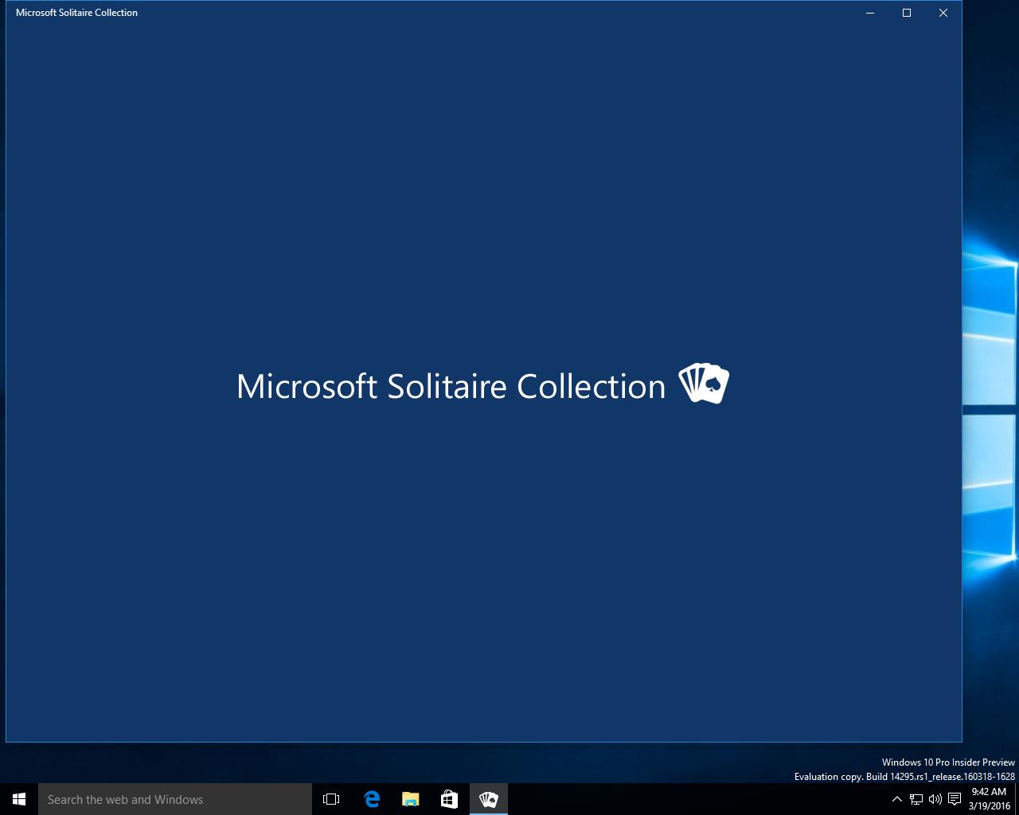This screenshot has height=815, width=1019.
Task: Open the Action Center notifications icon
Action: [x=955, y=799]
